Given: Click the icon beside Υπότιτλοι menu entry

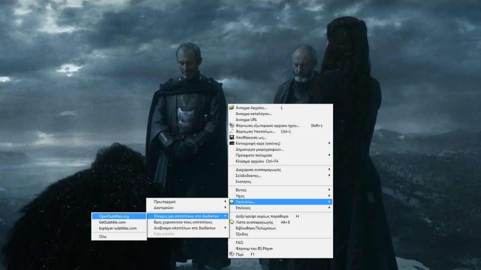Looking at the screenshot, I should 231,201.
